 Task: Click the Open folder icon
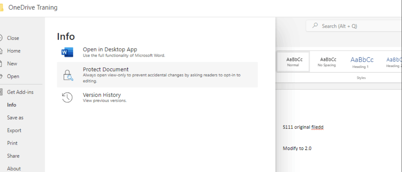(1, 76)
